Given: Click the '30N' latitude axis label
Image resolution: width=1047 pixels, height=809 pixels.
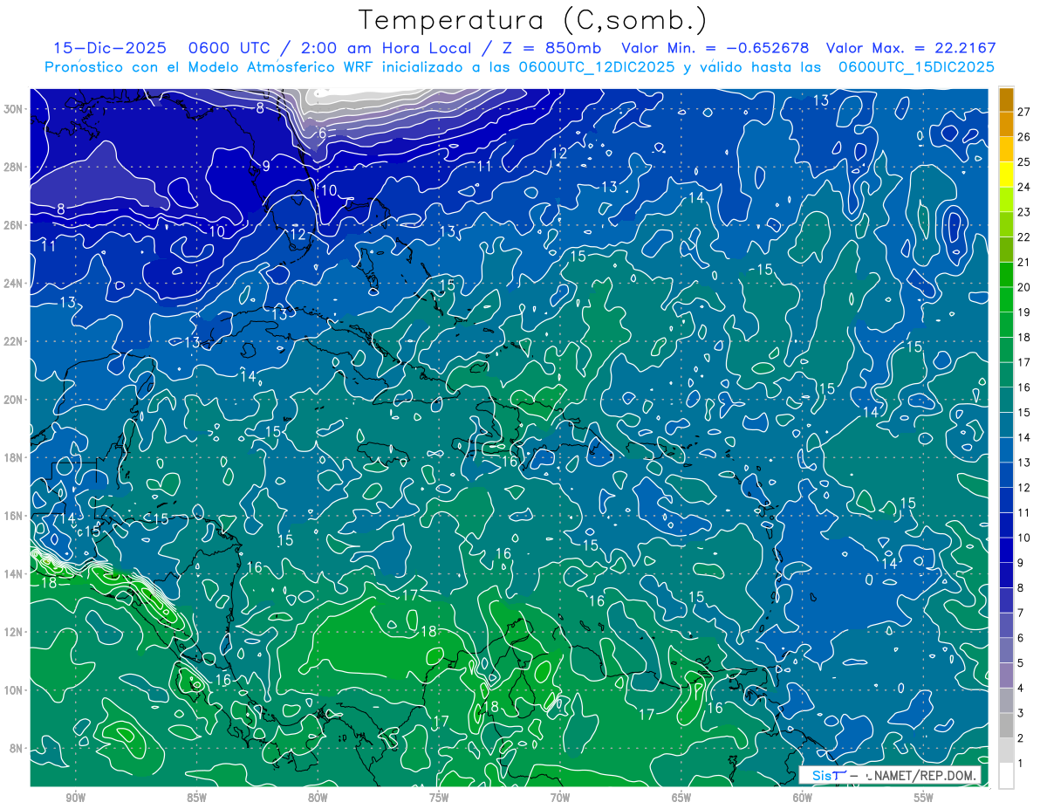Looking at the screenshot, I should click(15, 109).
